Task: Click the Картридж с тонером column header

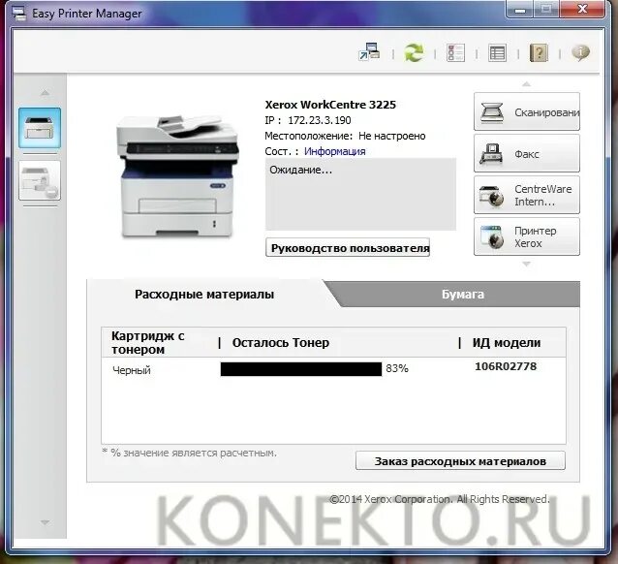Action: coord(148,343)
